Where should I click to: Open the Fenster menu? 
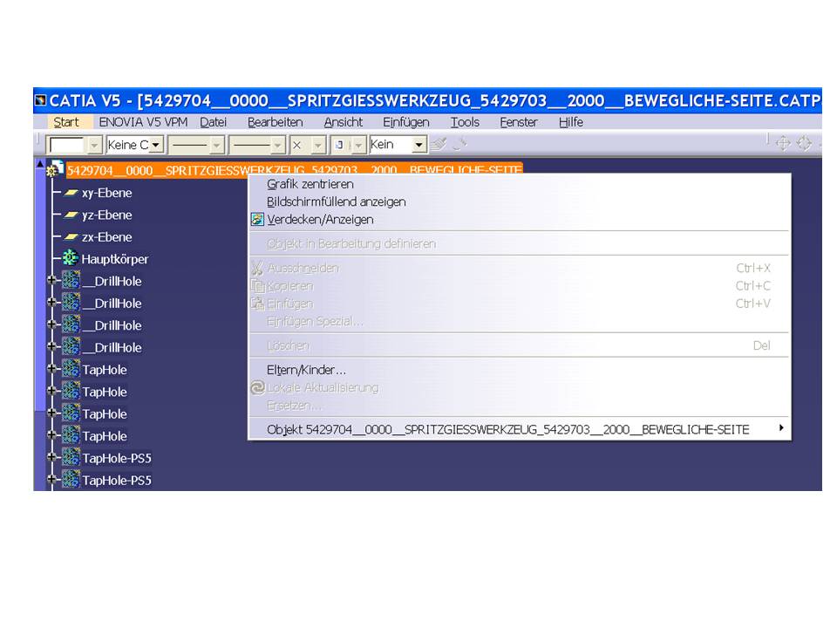pyautogui.click(x=518, y=122)
